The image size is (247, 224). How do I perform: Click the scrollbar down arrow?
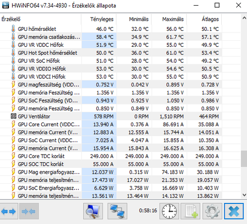(244, 195)
